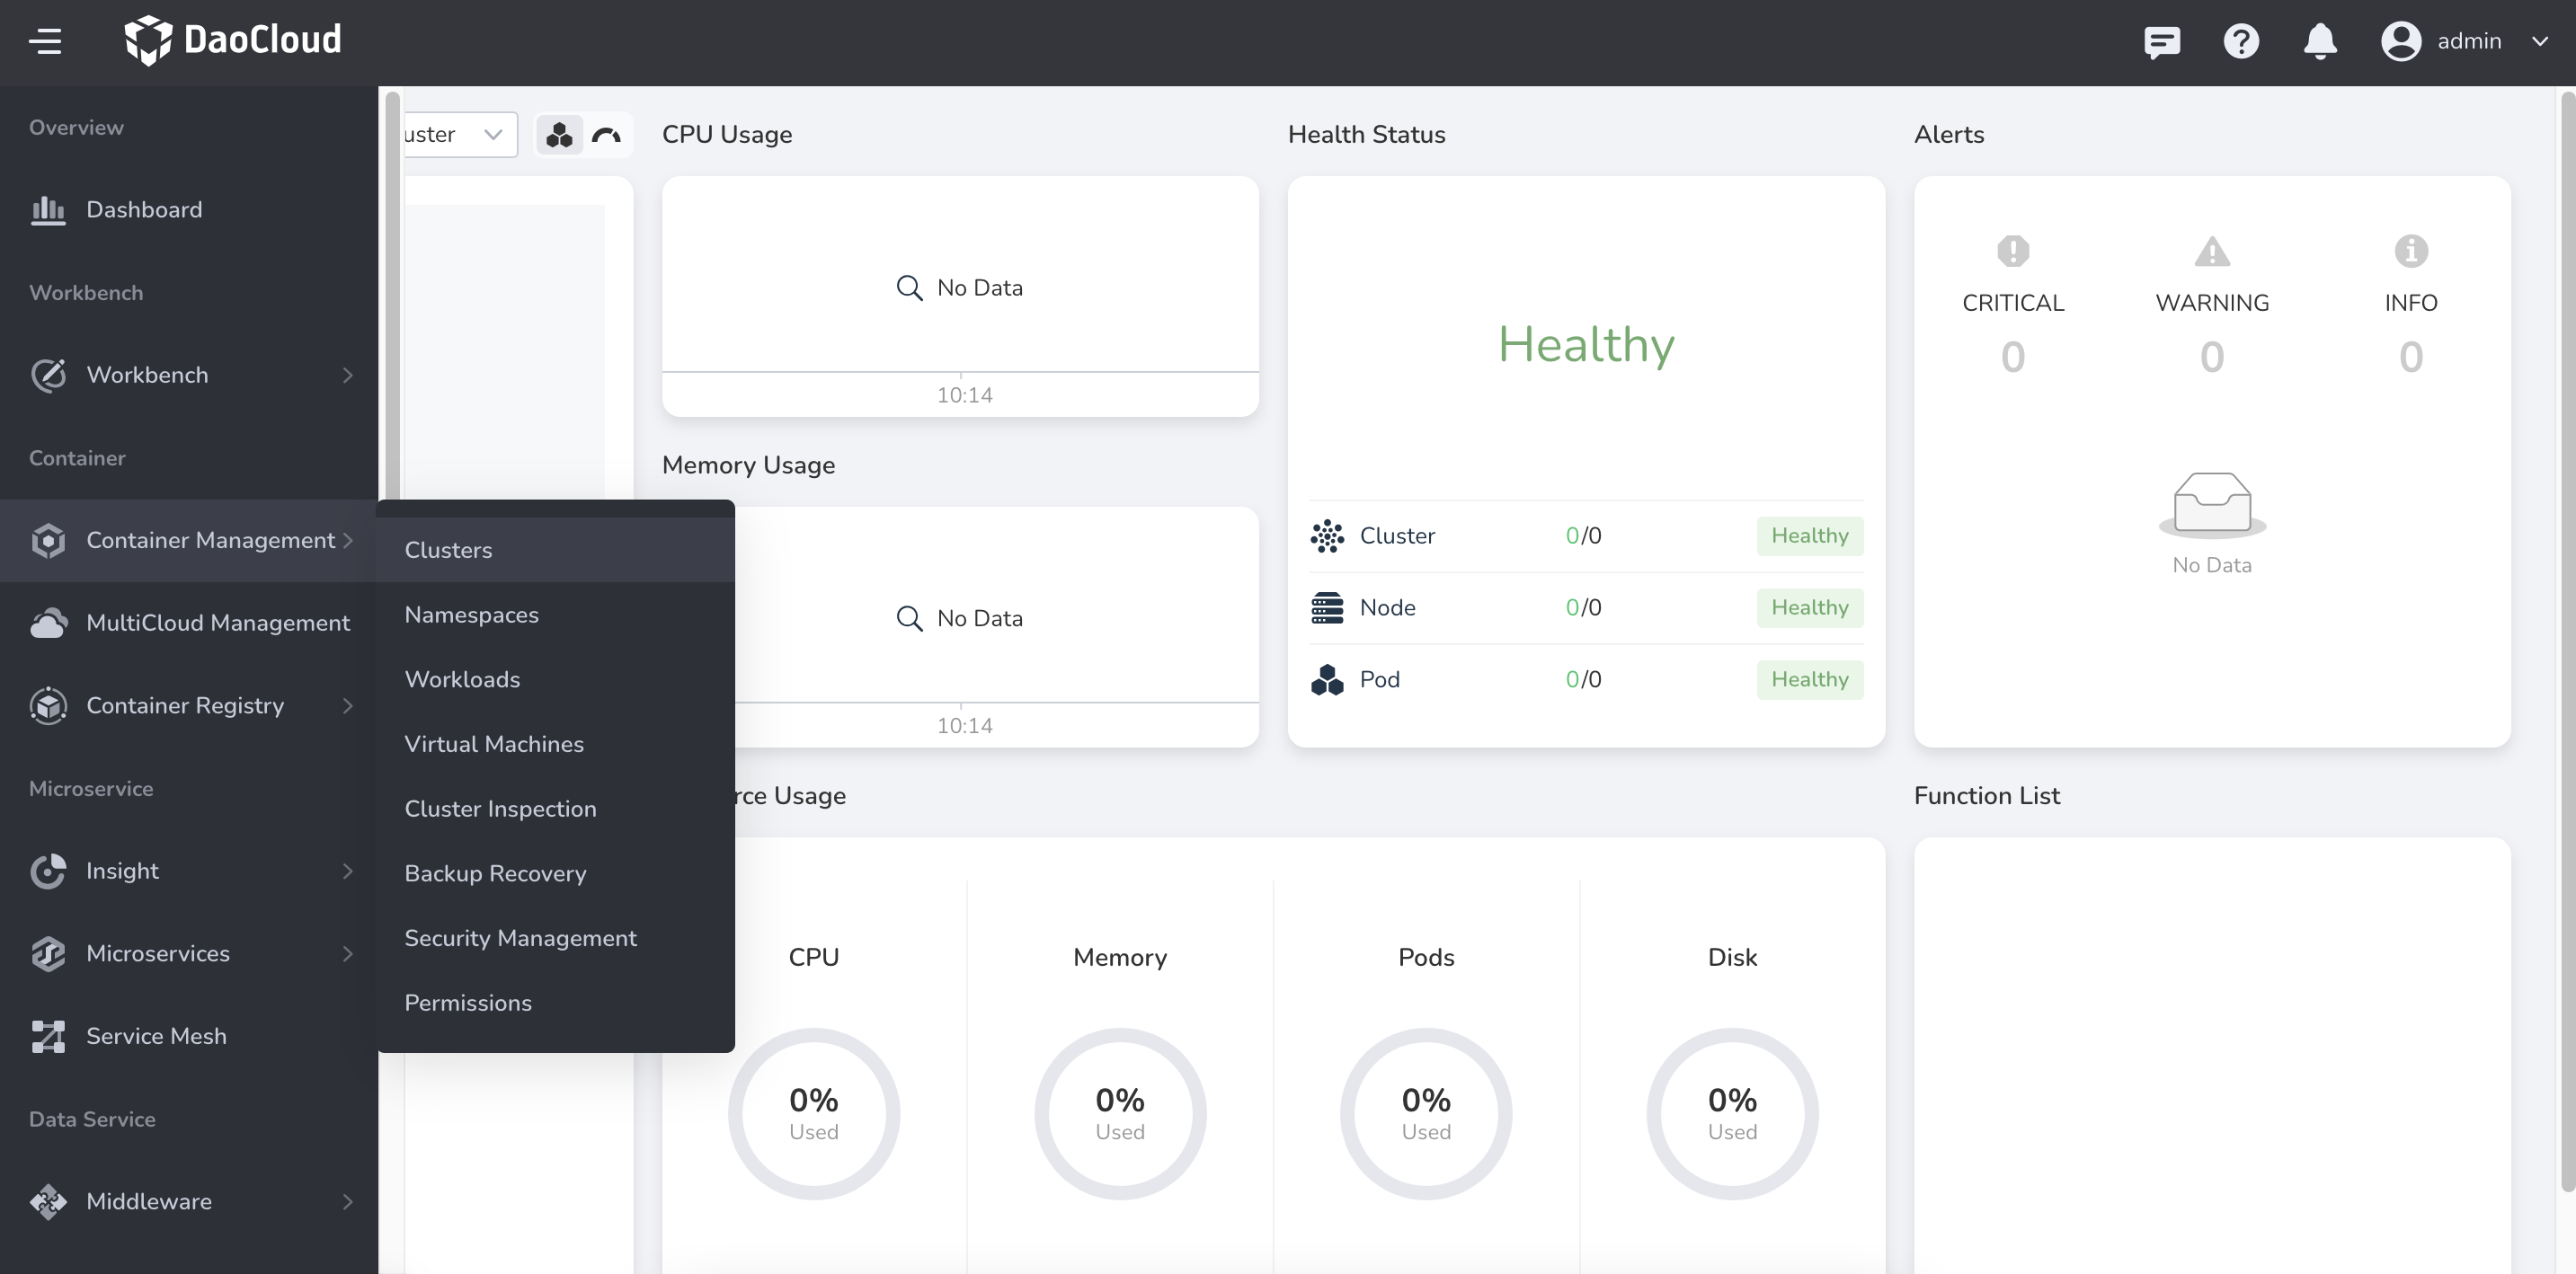Open Clusters from Container Management submenu

(x=448, y=550)
